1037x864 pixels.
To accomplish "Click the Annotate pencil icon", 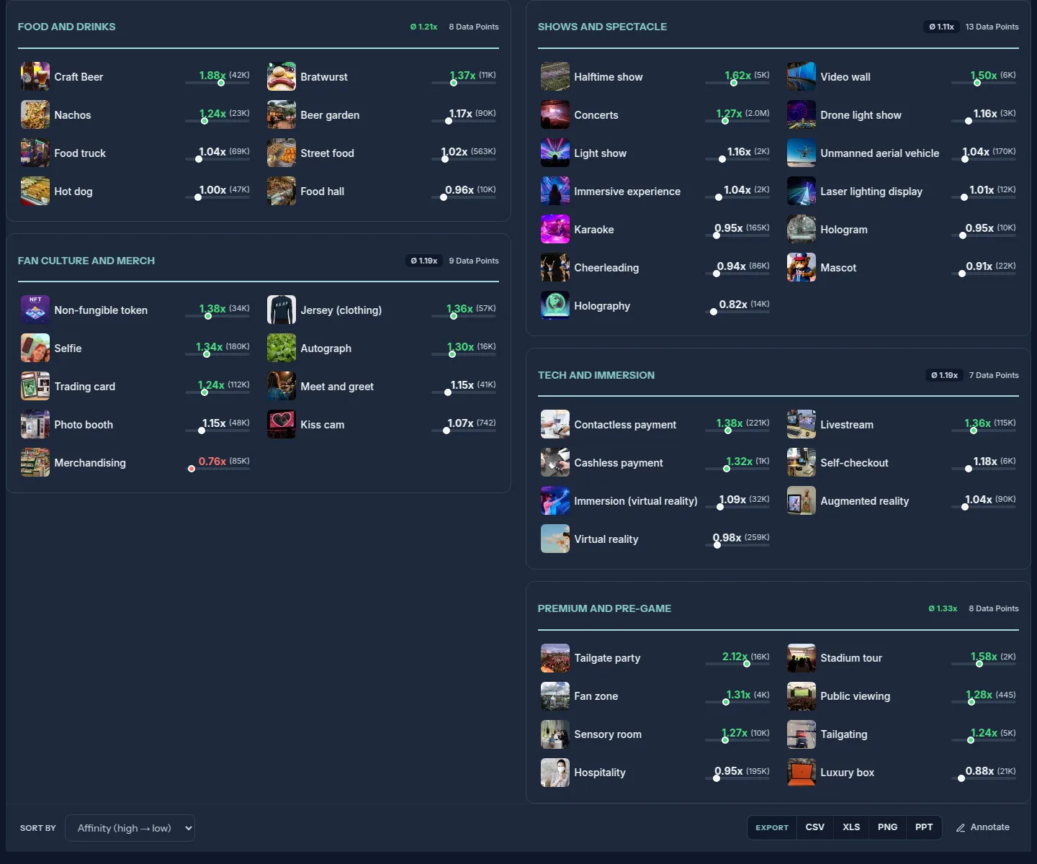I will coord(961,827).
